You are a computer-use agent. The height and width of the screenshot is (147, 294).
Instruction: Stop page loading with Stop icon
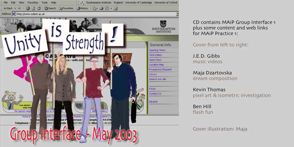coord(28,8)
